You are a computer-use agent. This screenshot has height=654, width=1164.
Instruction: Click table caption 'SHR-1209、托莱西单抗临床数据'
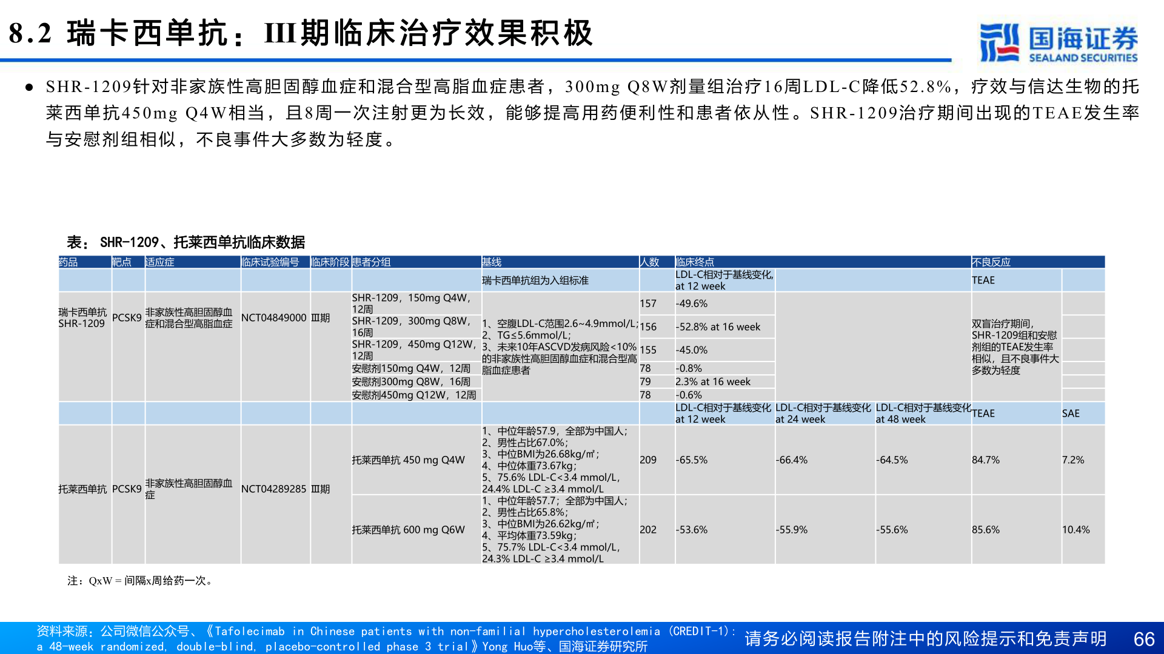click(202, 242)
